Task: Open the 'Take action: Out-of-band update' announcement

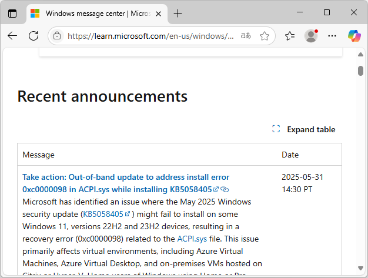Action: tap(126, 177)
